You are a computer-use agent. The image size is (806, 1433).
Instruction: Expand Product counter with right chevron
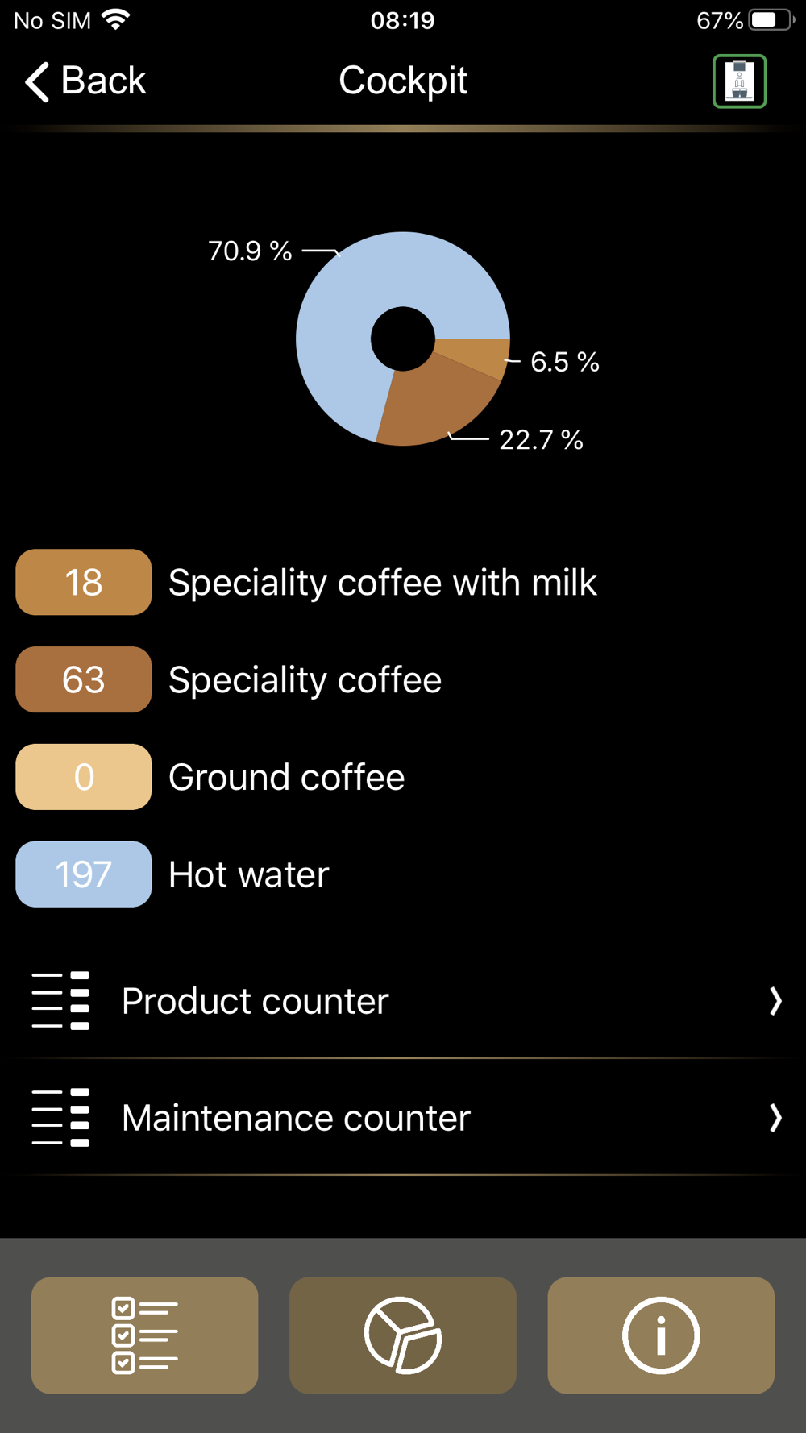(775, 1001)
